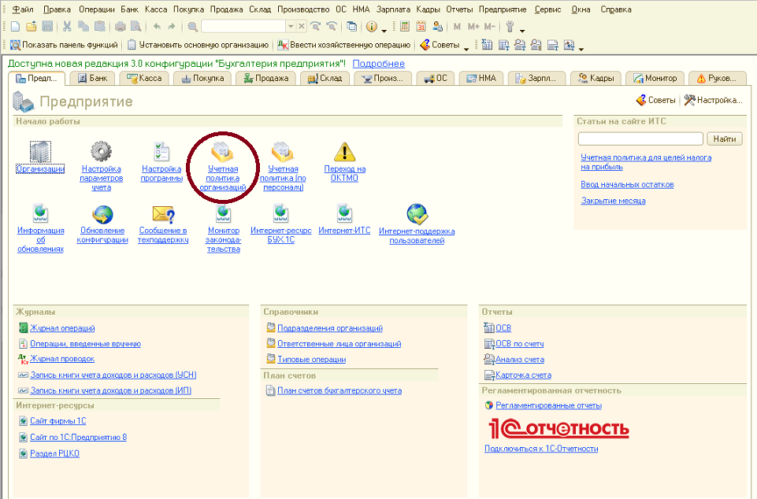The width and height of the screenshot is (757, 499).
Task: Click the Советы link at top right
Action: pos(655,100)
